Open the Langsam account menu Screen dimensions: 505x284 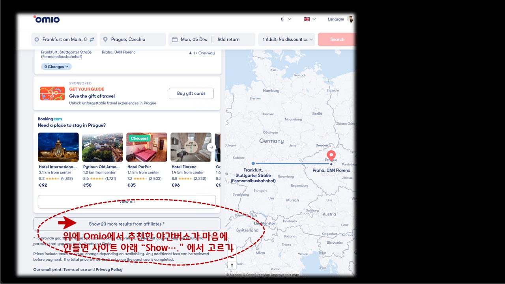[336, 19]
